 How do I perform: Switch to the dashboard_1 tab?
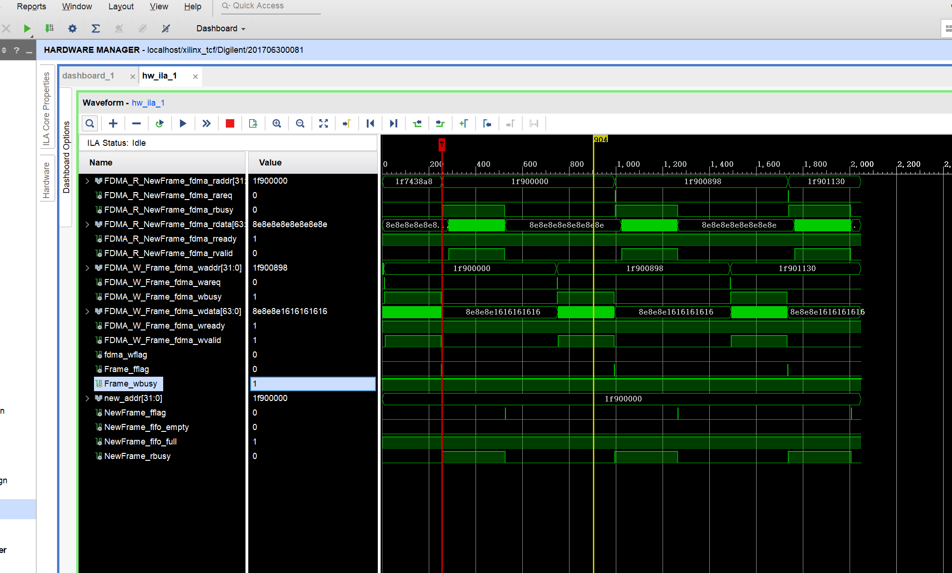click(88, 76)
